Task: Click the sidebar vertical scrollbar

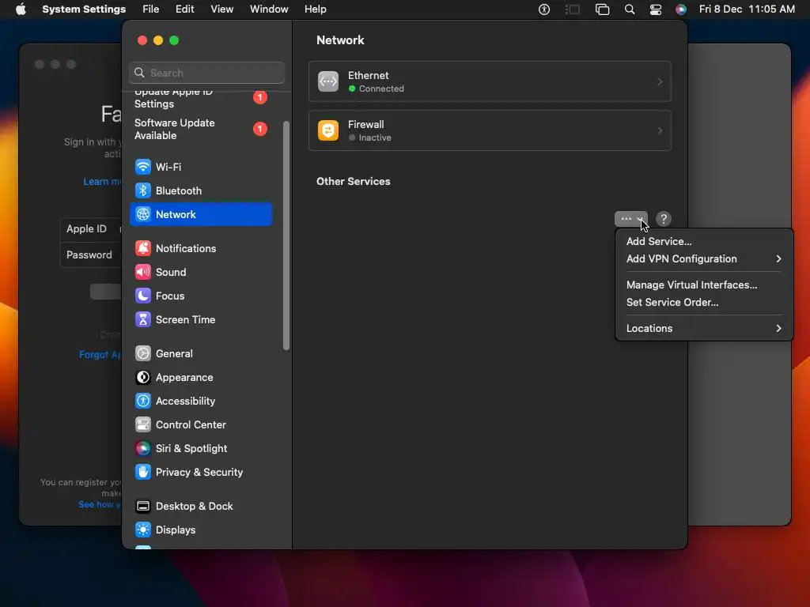Action: [x=286, y=236]
